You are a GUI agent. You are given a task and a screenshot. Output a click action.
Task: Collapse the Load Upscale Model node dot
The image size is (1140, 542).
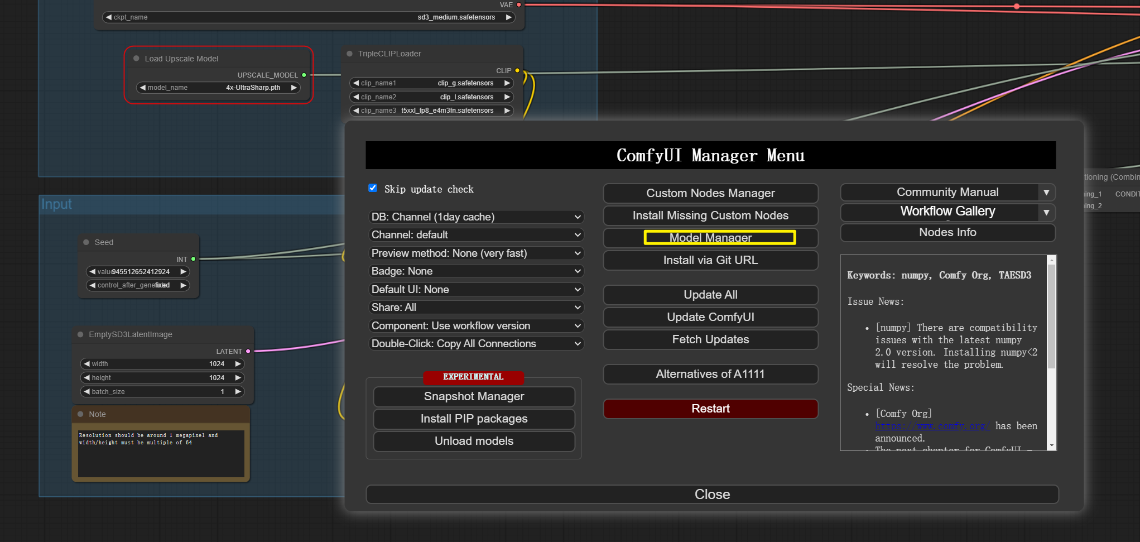point(136,59)
